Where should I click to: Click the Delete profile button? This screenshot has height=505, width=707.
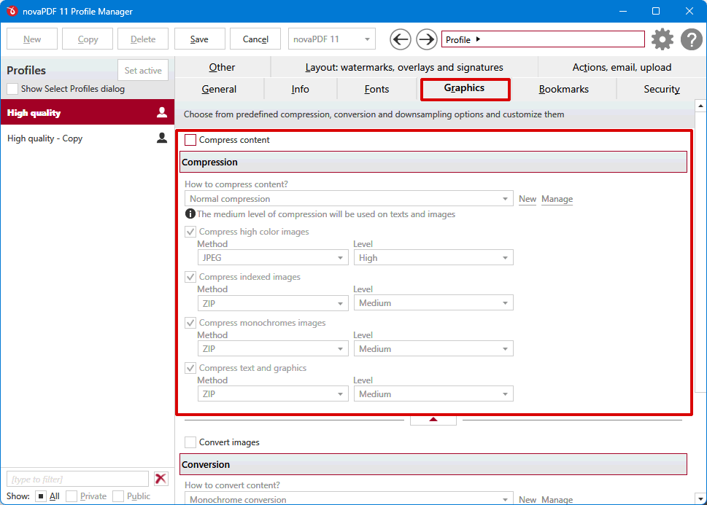click(143, 39)
